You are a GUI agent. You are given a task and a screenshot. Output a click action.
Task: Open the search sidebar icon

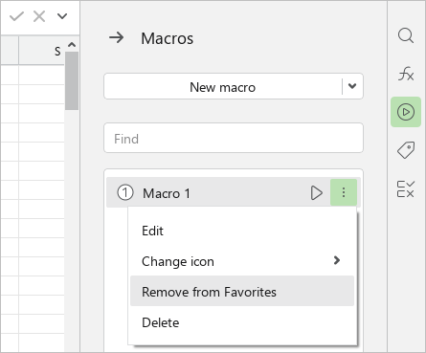(x=406, y=35)
